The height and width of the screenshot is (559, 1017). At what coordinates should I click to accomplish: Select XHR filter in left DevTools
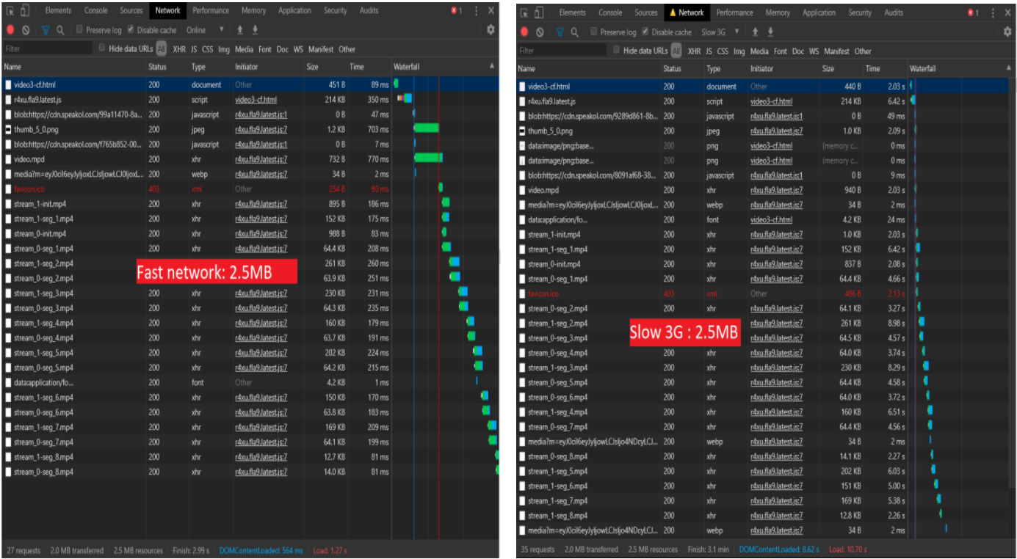point(179,49)
